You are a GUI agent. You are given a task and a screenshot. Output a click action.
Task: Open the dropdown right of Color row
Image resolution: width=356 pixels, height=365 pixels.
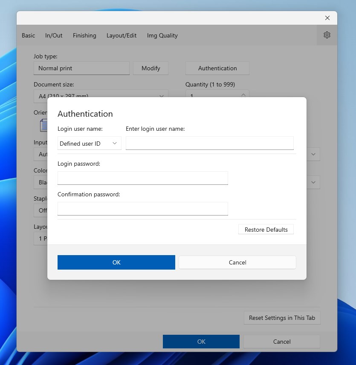tap(313, 182)
